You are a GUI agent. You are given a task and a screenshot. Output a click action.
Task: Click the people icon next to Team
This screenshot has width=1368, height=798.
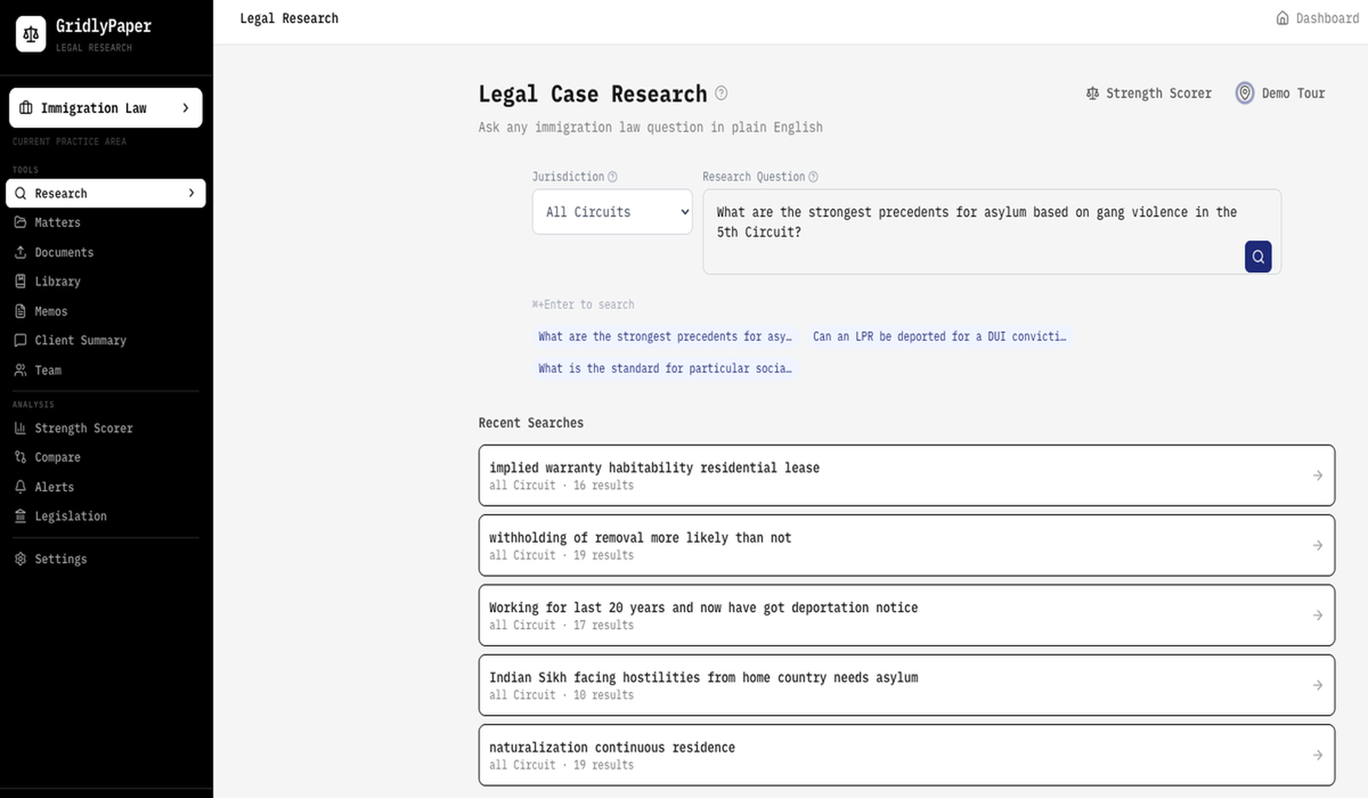point(21,370)
